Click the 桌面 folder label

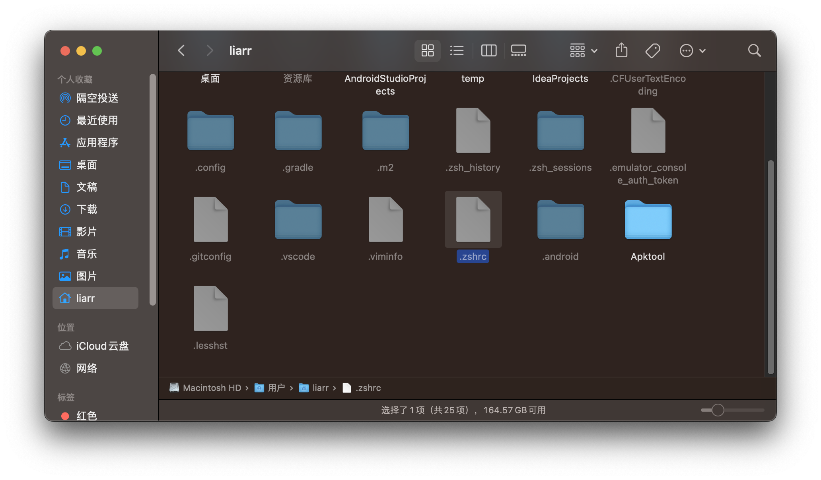point(210,78)
